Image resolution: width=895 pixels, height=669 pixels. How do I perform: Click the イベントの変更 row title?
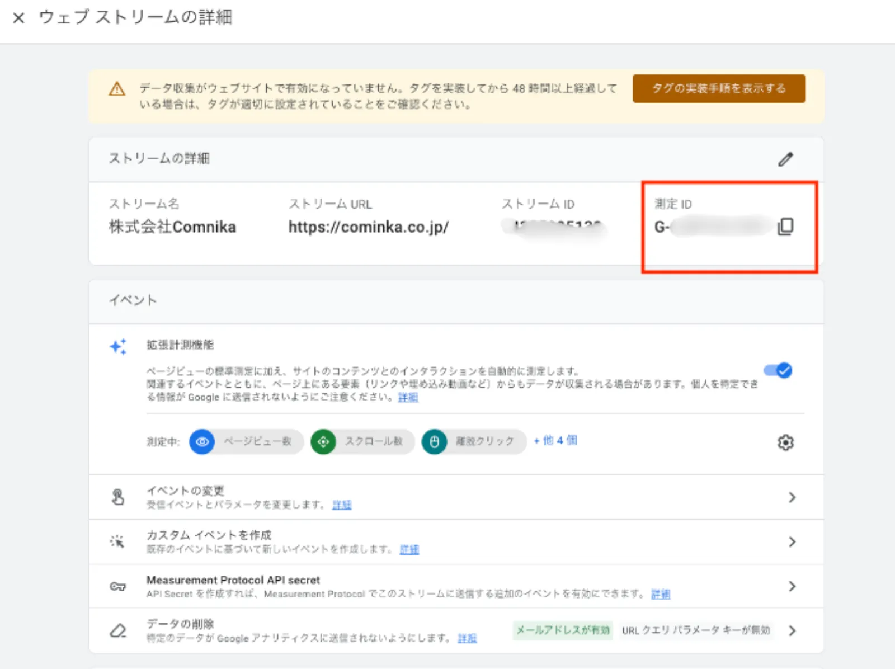click(x=185, y=491)
